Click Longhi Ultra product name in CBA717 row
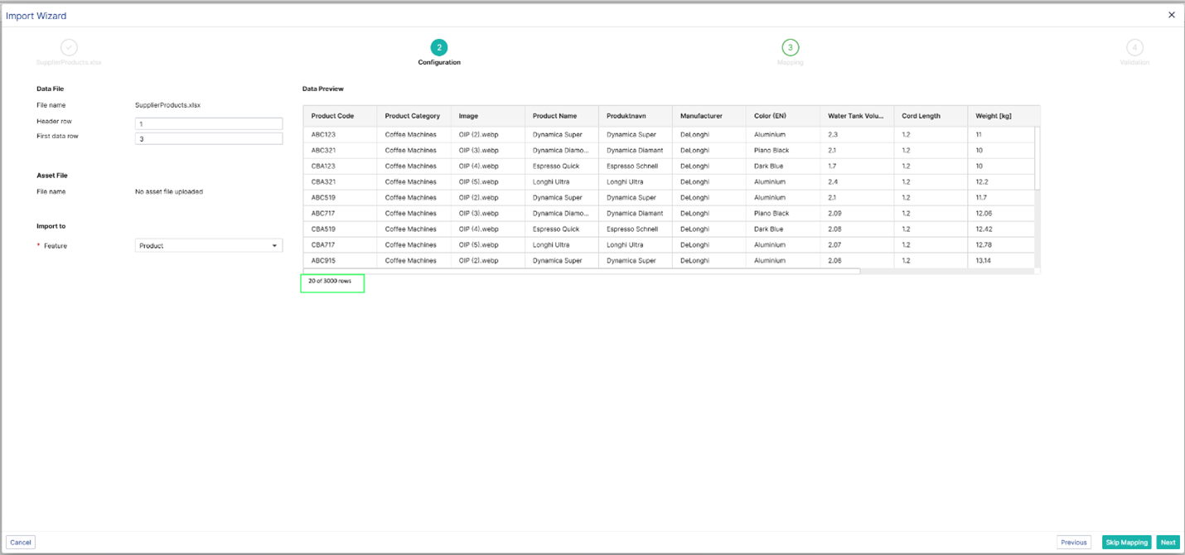This screenshot has height=555, width=1185. (x=561, y=245)
